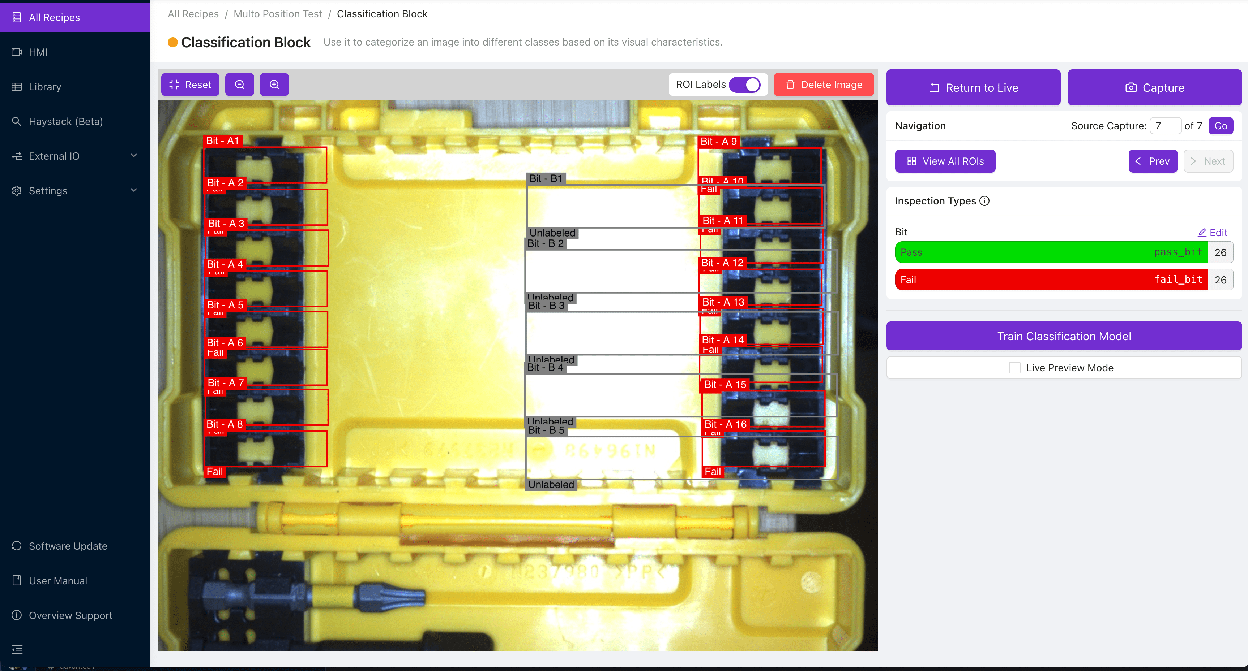This screenshot has height=671, width=1248.
Task: Select the green Pass class bar
Action: [x=1051, y=252]
